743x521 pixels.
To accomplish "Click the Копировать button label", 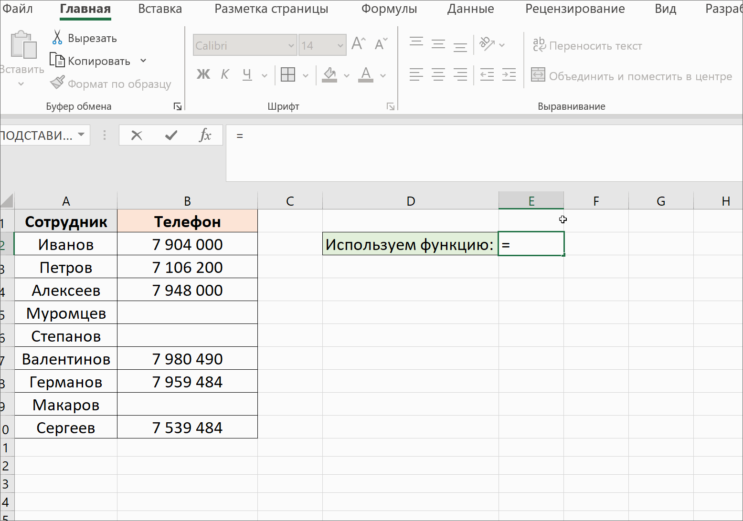I will 99,61.
